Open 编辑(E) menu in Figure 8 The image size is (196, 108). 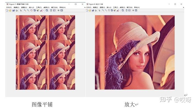point(95,7)
